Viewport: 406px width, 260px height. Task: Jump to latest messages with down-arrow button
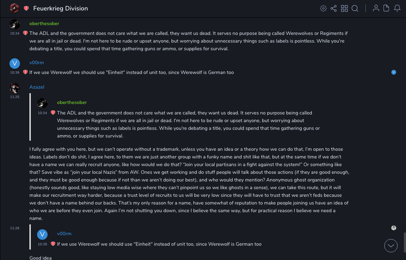(x=391, y=246)
